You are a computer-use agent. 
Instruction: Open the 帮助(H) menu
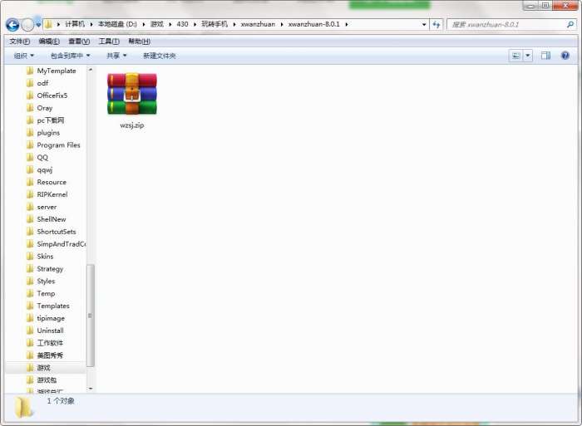(139, 42)
